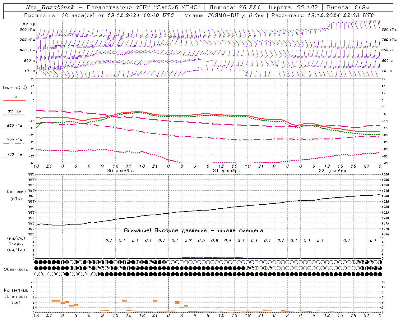Click the 'Ветер' wind panel label
The image size is (398, 318).
pos(29,24)
